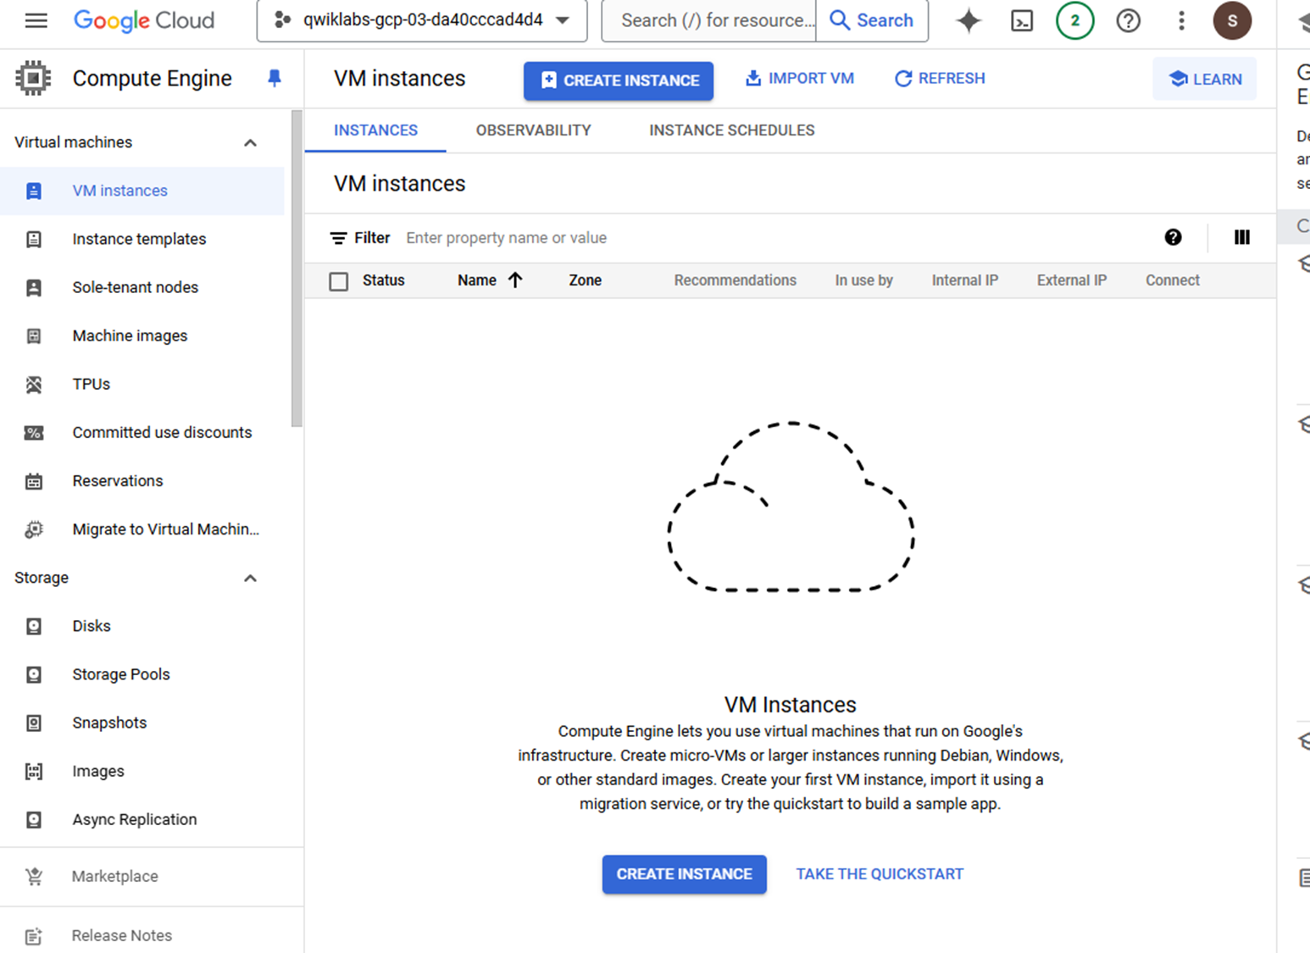This screenshot has width=1310, height=953.
Task: Switch to the Instance Schedules tab
Action: 732,130
